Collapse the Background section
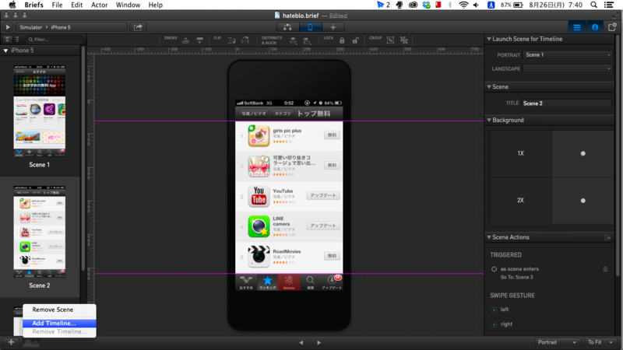The width and height of the screenshot is (623, 350). coord(489,120)
